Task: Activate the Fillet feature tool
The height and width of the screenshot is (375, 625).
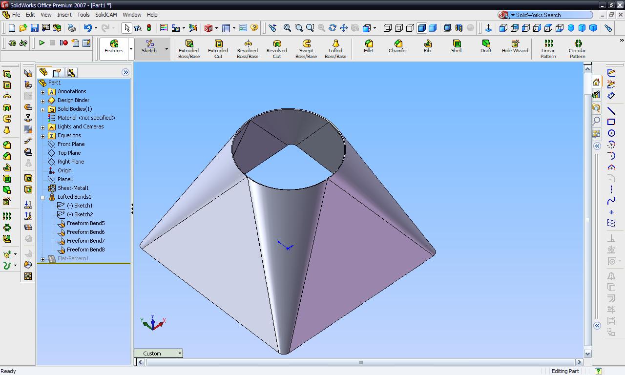Action: pyautogui.click(x=369, y=47)
